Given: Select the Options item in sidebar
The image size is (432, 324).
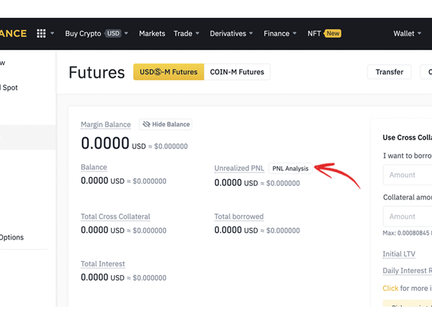Looking at the screenshot, I should point(12,237).
